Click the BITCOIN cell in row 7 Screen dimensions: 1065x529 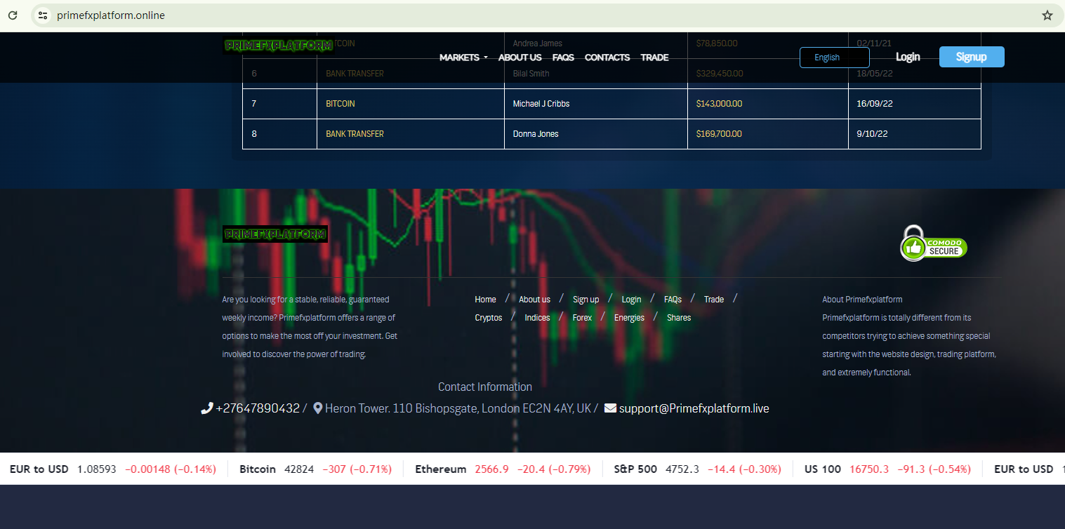(411, 104)
